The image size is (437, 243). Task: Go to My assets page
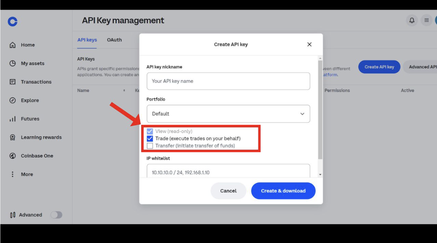pyautogui.click(x=33, y=63)
